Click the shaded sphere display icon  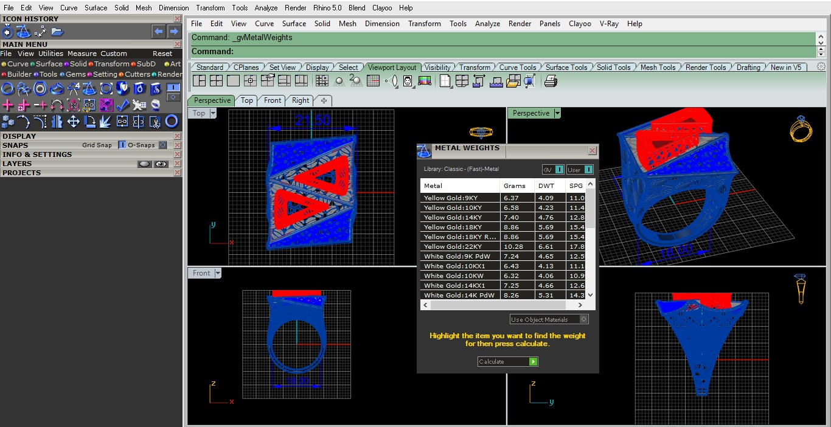click(x=339, y=81)
